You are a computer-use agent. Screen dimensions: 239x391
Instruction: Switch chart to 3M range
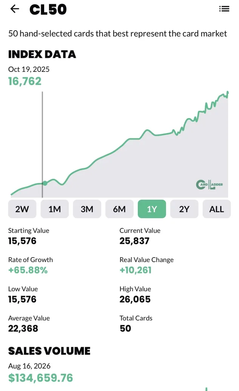(x=87, y=209)
